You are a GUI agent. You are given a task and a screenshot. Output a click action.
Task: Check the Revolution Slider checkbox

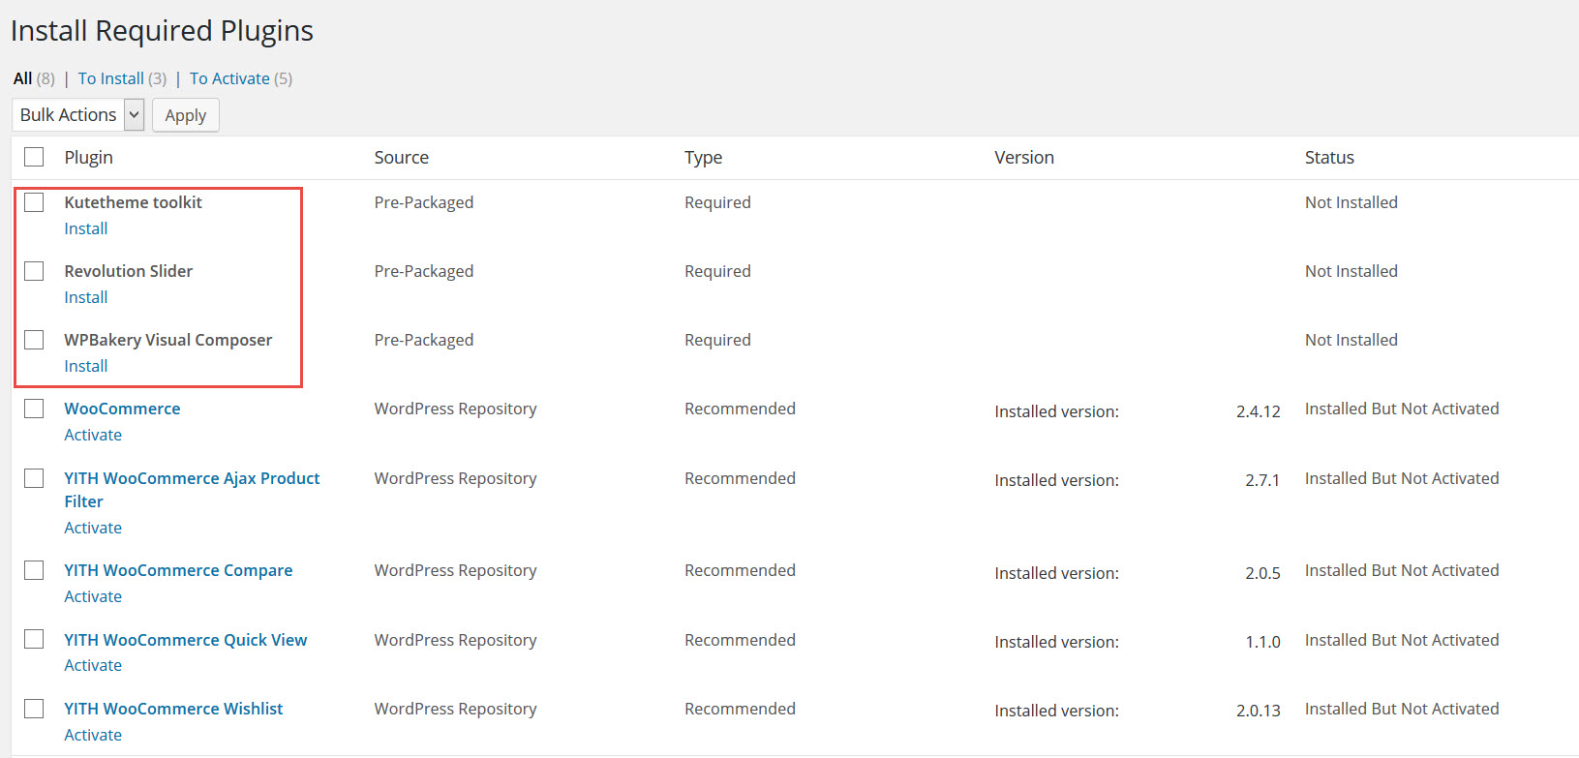coord(34,271)
